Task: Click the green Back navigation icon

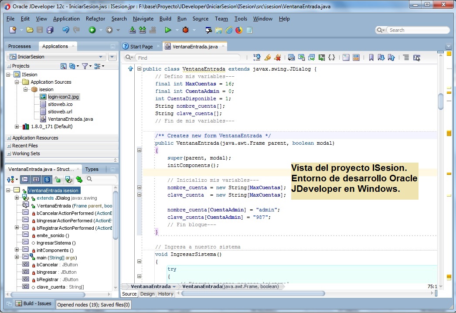Action: [x=92, y=30]
